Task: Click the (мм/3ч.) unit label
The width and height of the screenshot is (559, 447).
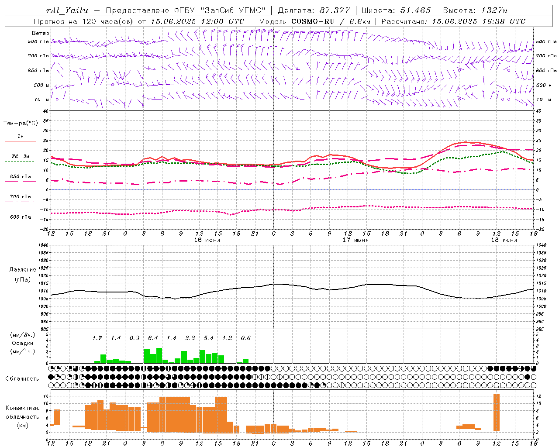Action: [x=23, y=335]
